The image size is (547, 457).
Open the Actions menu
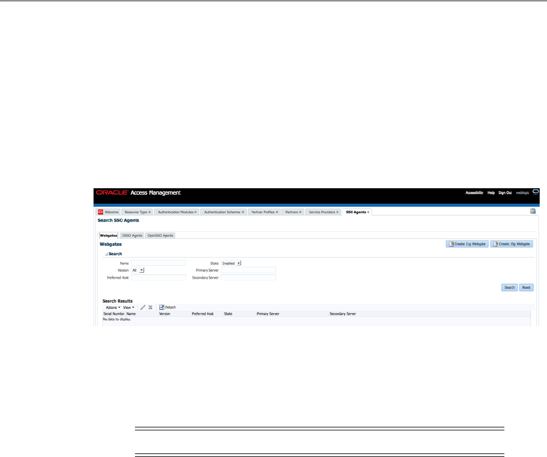point(113,307)
